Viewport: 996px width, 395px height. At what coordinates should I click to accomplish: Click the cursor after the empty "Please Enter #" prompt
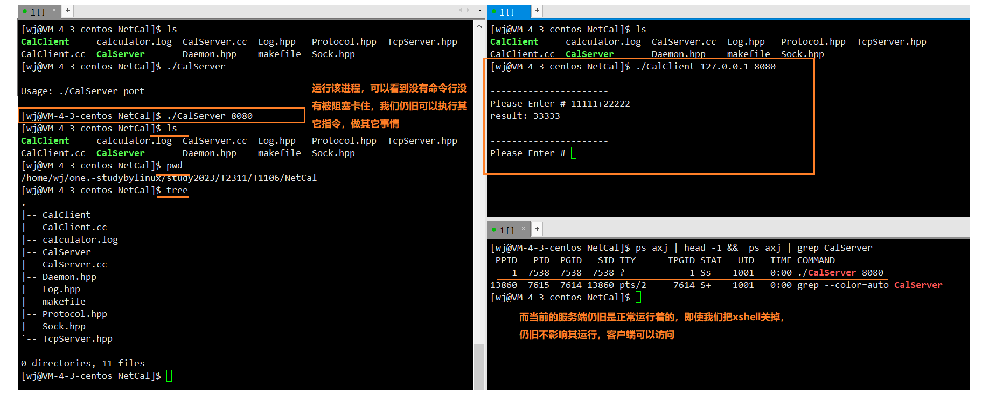(x=574, y=153)
